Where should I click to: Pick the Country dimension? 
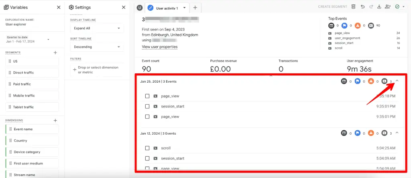(32, 141)
